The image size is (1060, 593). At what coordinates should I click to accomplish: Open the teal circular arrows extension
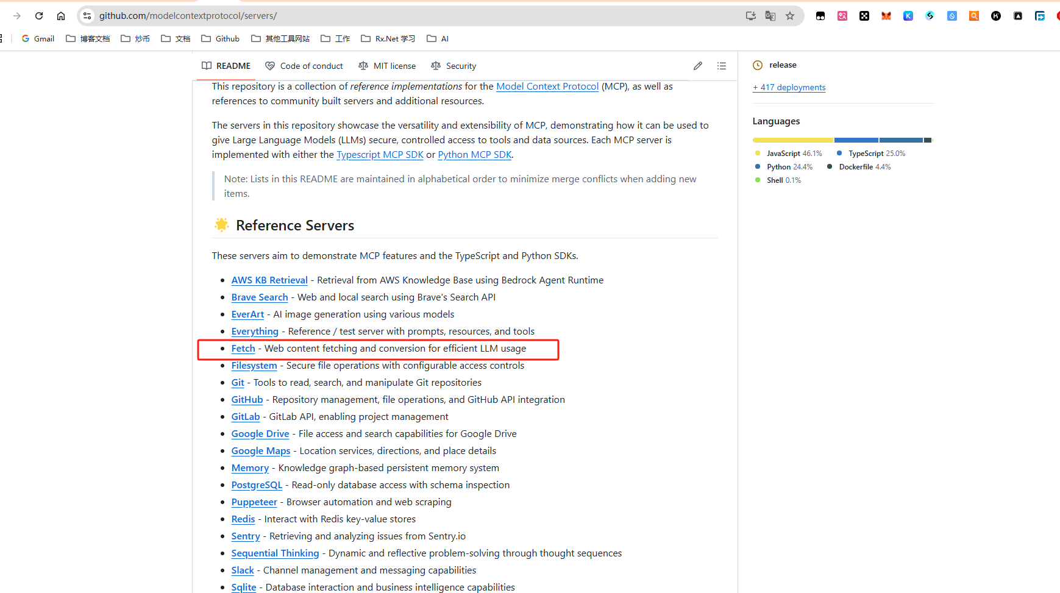[930, 16]
